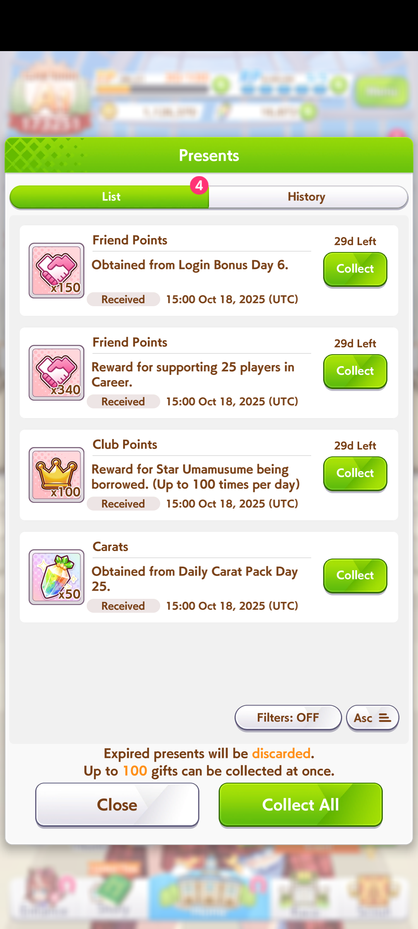Open the Filters: OFF options
418x929 pixels.
click(x=288, y=718)
